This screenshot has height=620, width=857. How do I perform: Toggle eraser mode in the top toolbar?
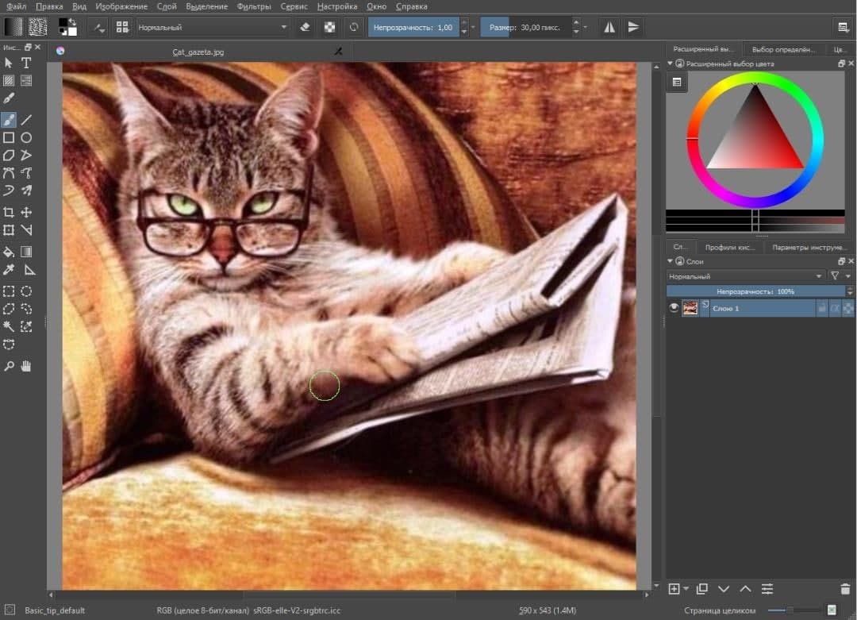tap(306, 27)
